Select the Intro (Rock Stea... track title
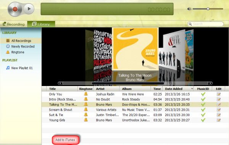The height and width of the screenshot is (145, 229). (62, 99)
